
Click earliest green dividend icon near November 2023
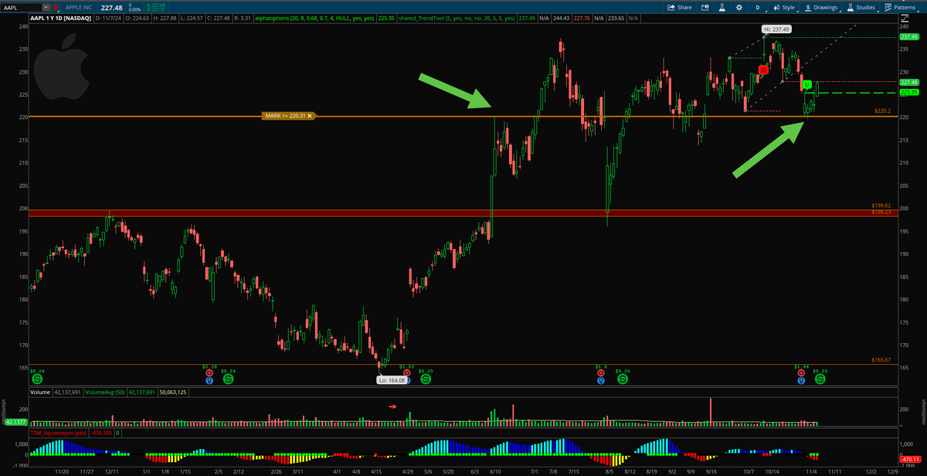[x=36, y=379]
